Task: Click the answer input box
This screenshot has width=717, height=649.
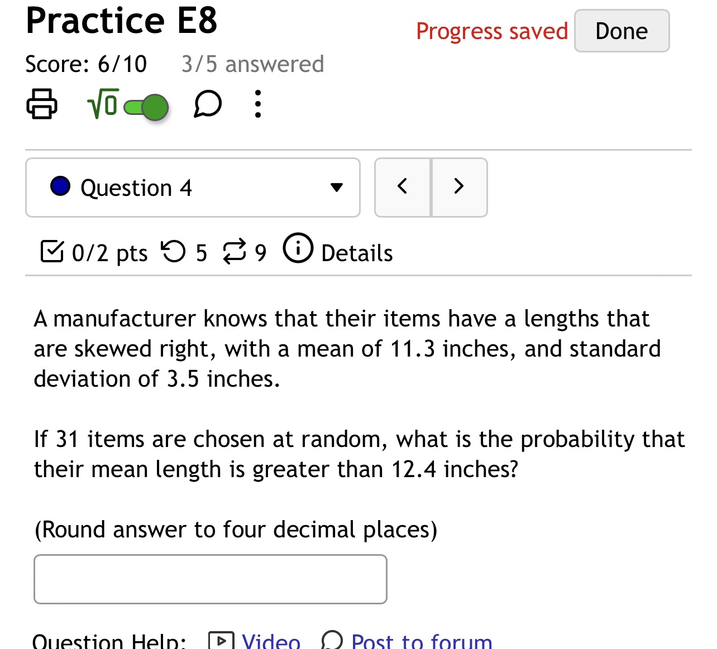Action: pos(210,579)
